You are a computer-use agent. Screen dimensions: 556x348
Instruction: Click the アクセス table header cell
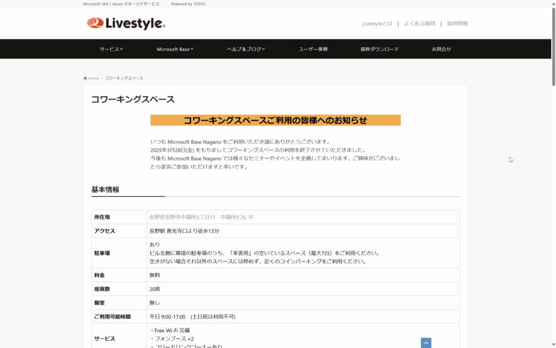(119, 231)
